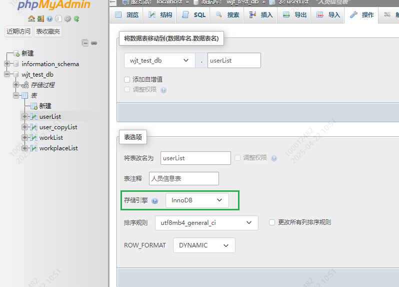
Task: Click the new database icon beside 新建
Action: coord(16,53)
